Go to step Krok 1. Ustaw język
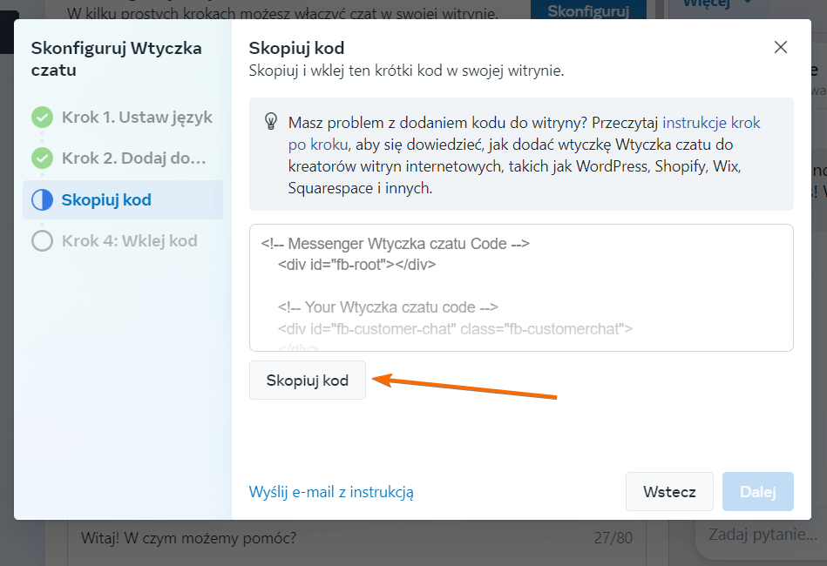The image size is (827, 566). pos(137,118)
